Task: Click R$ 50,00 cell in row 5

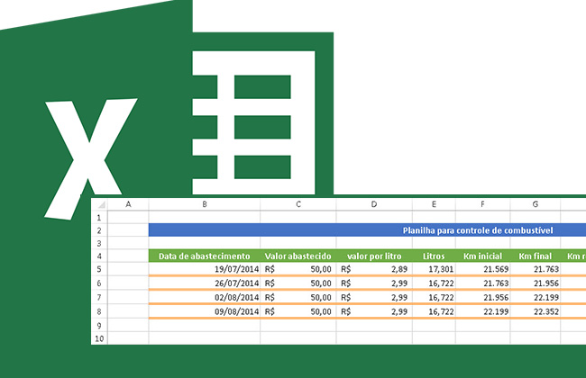Action: [x=298, y=269]
